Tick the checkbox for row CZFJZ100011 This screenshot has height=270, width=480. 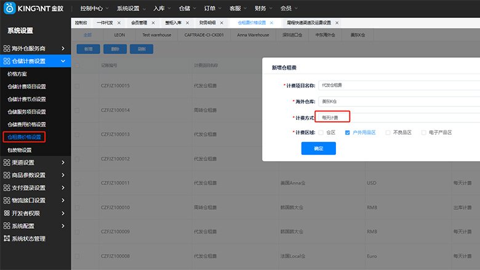(x=77, y=183)
